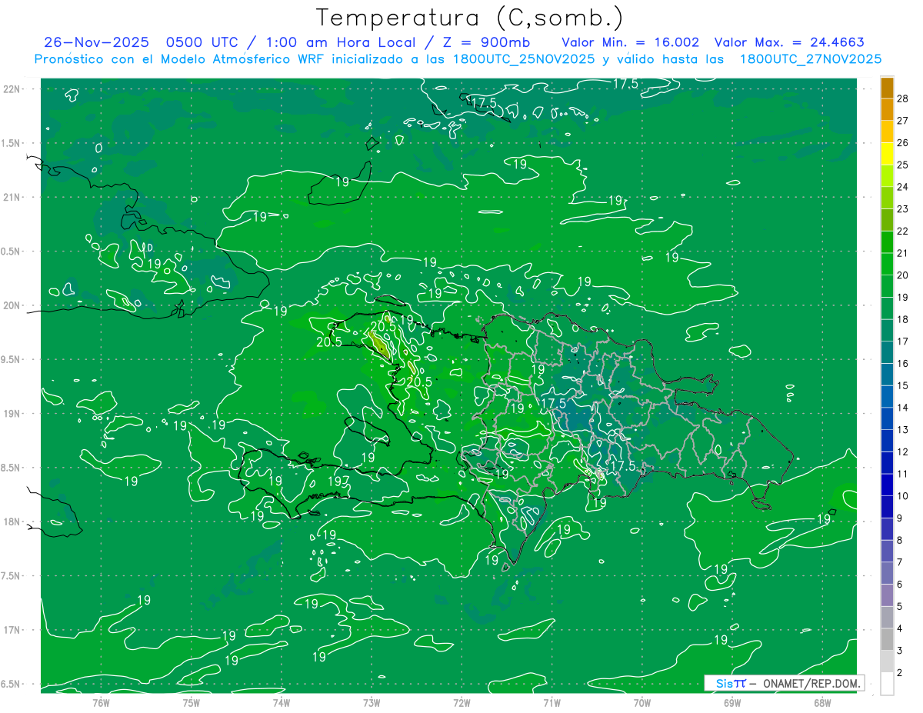Click the longitude axis label "69W"

point(732,702)
